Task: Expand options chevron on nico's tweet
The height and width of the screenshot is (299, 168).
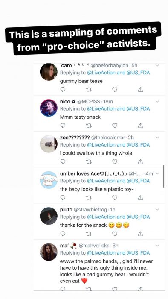Action: pos(157,102)
